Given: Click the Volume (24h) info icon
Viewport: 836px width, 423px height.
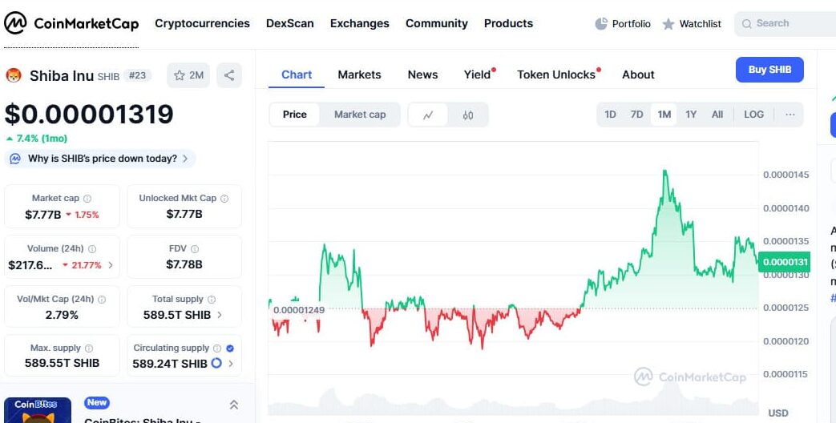Looking at the screenshot, I should [92, 249].
